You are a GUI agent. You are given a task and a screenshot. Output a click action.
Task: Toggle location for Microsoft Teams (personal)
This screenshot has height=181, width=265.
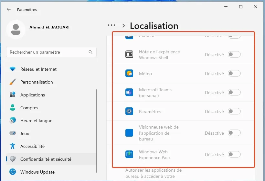pyautogui.click(x=234, y=93)
